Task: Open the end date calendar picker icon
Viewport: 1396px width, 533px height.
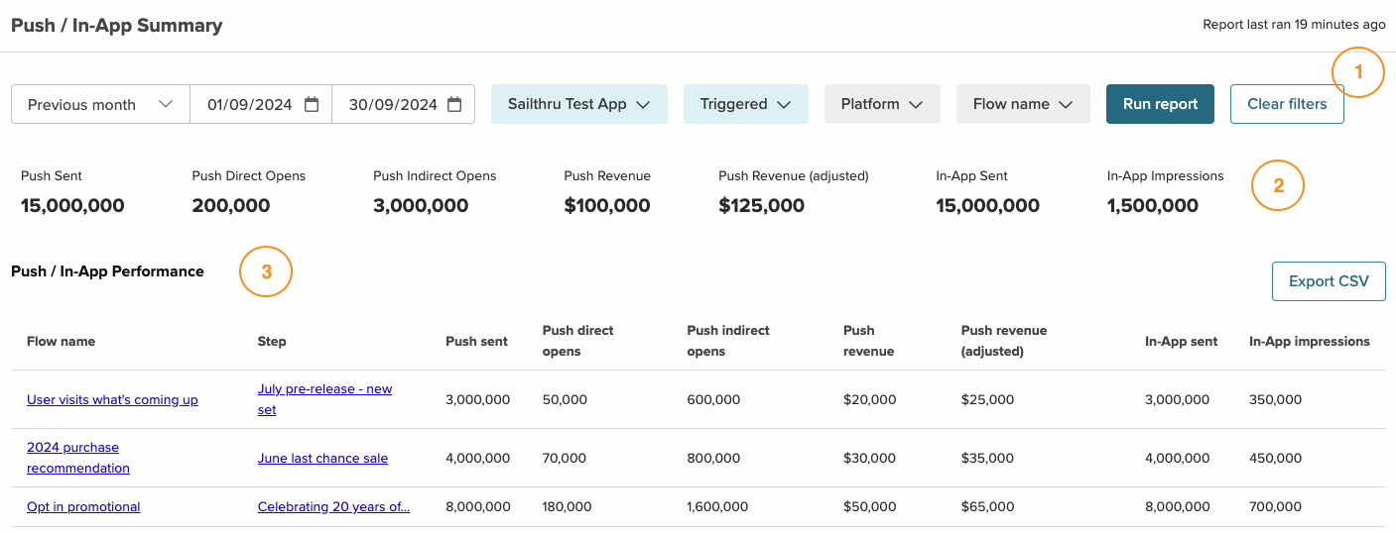Action: 454,104
